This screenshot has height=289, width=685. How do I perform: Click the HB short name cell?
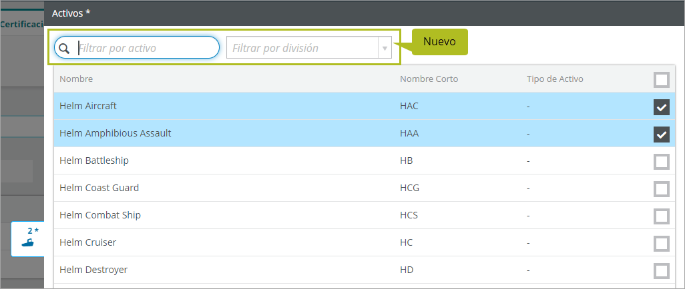[407, 160]
